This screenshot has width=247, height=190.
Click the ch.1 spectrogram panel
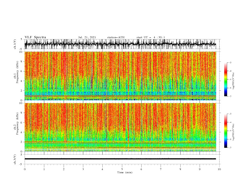pyautogui.click(x=120, y=76)
